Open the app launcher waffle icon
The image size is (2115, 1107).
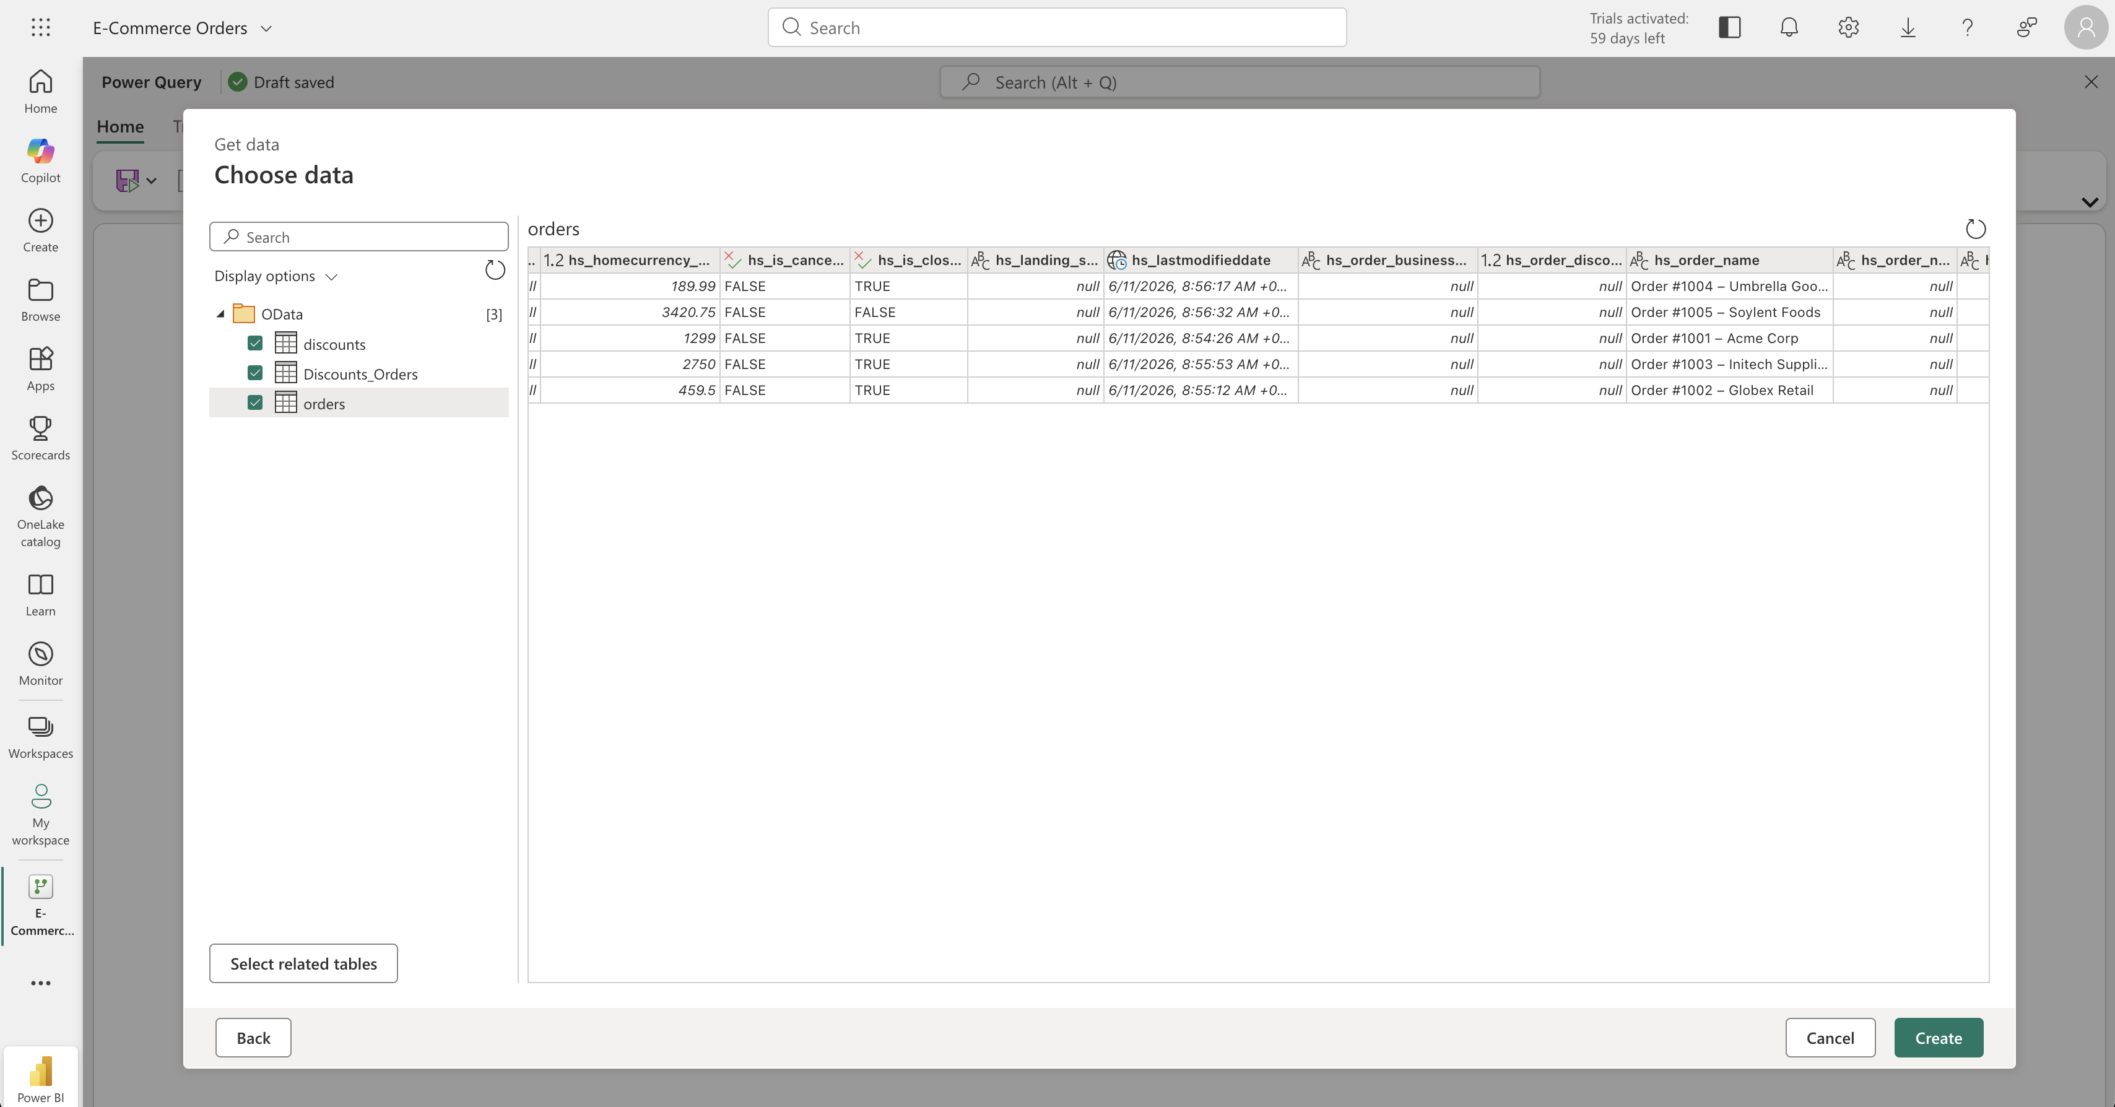pyautogui.click(x=40, y=27)
